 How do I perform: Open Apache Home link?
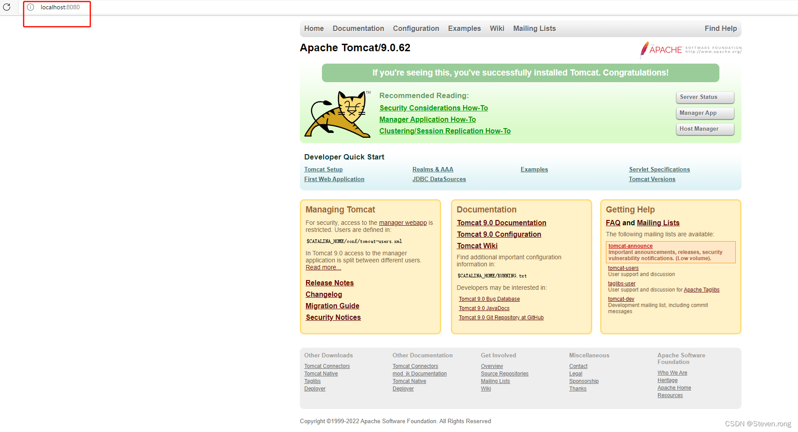tap(674, 388)
